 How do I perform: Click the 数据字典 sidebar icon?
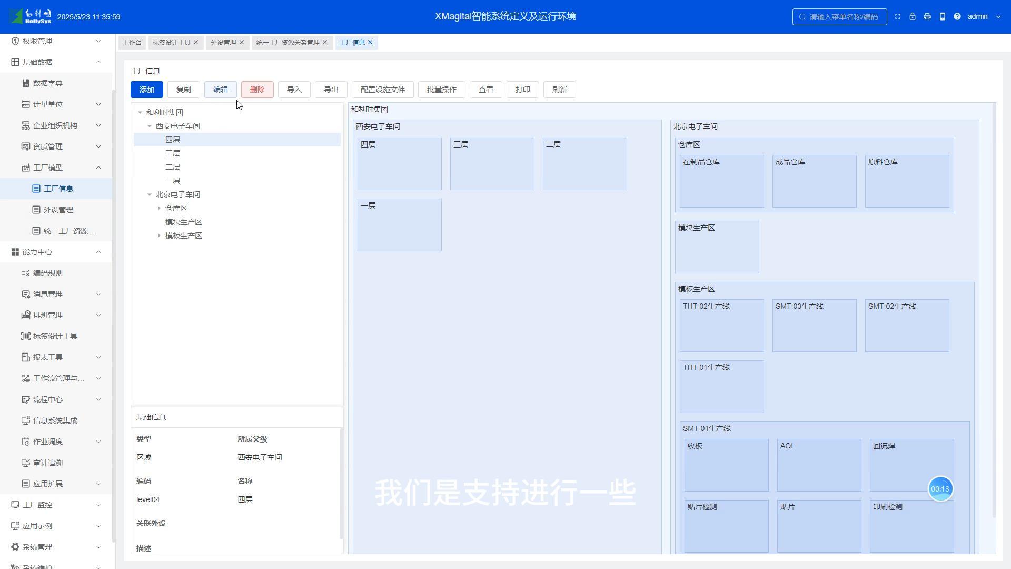tap(26, 83)
